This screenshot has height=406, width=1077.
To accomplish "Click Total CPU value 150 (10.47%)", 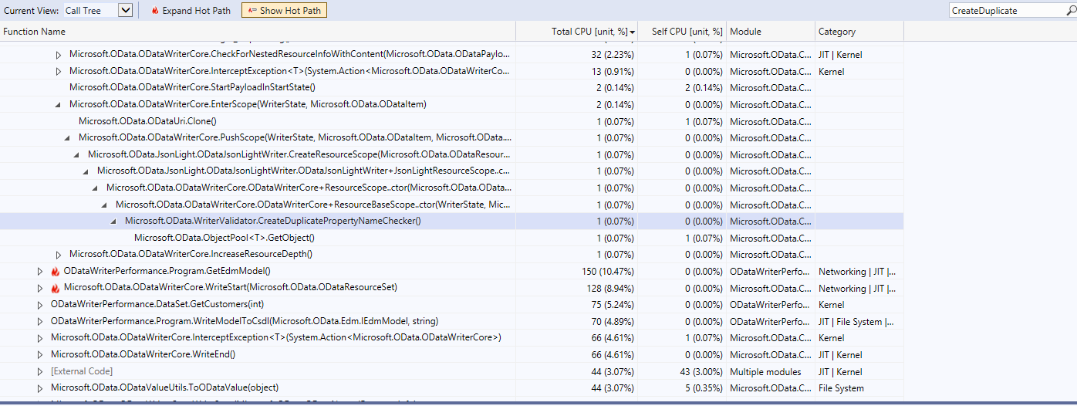I will click(x=608, y=272).
